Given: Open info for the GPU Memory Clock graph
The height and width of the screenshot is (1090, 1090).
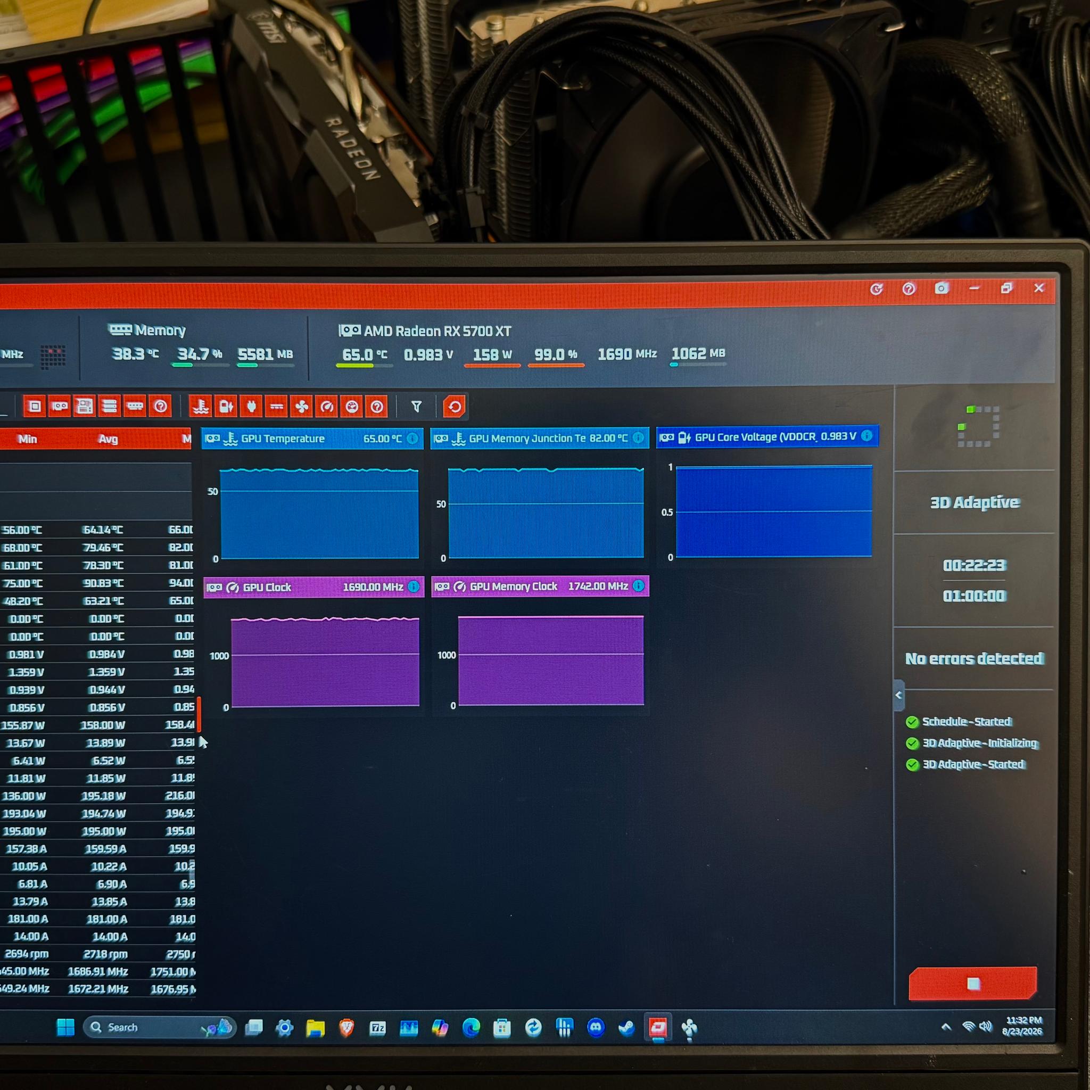Looking at the screenshot, I should (639, 586).
